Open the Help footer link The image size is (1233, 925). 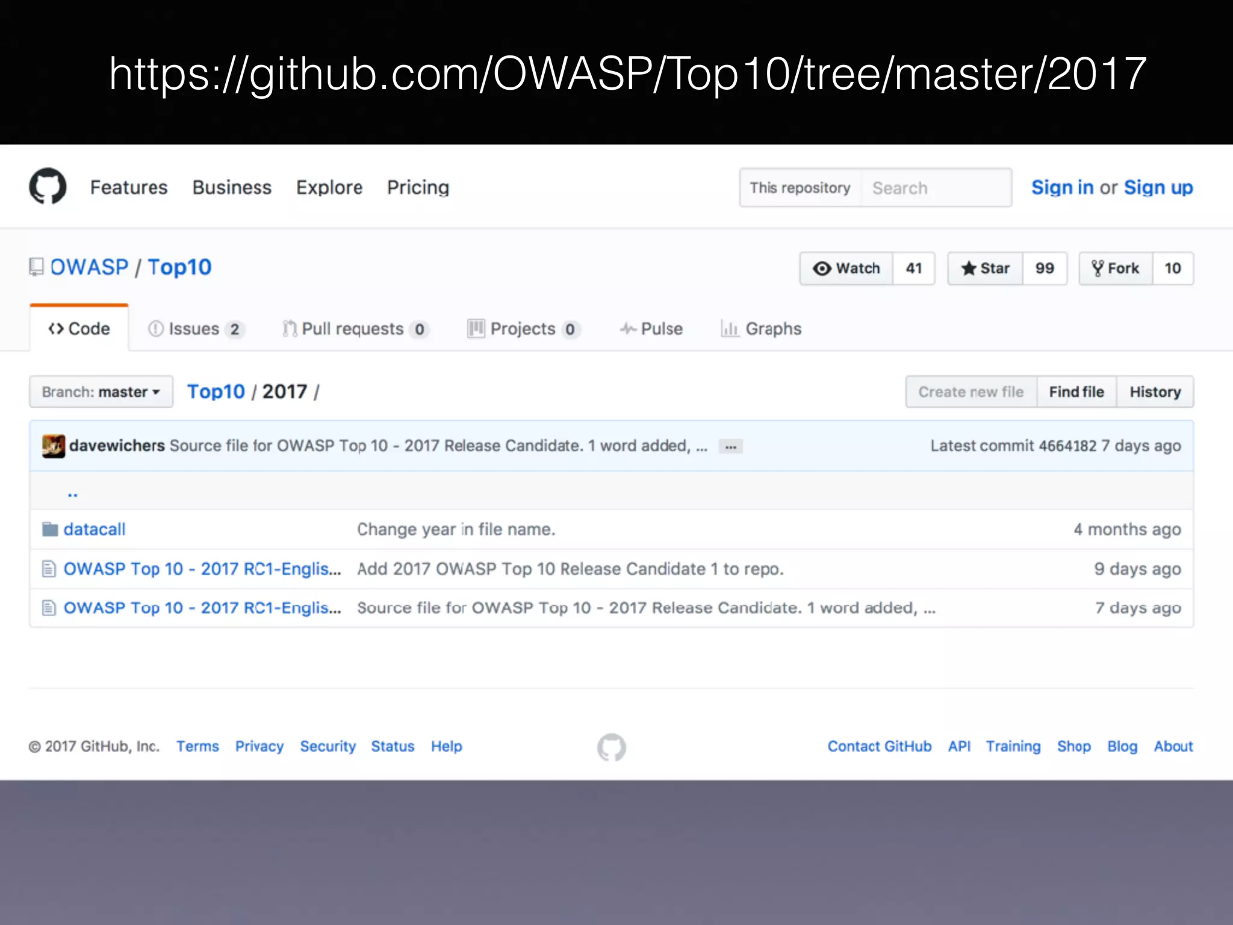[447, 746]
